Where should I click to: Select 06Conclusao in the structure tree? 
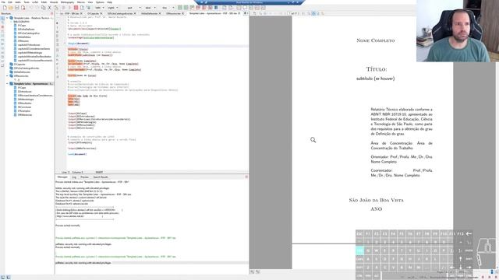(x=24, y=107)
